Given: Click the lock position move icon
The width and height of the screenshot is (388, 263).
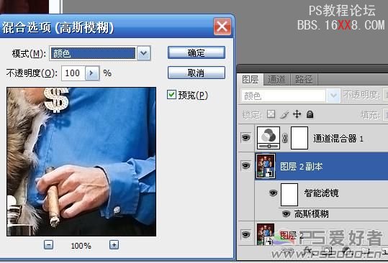Looking at the screenshot, I should pyautogui.click(x=297, y=114).
